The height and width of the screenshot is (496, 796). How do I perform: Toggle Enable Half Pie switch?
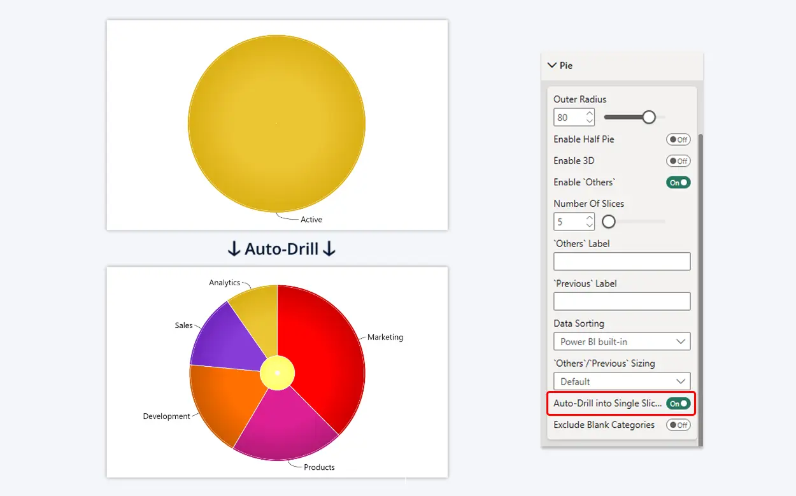[x=678, y=139]
